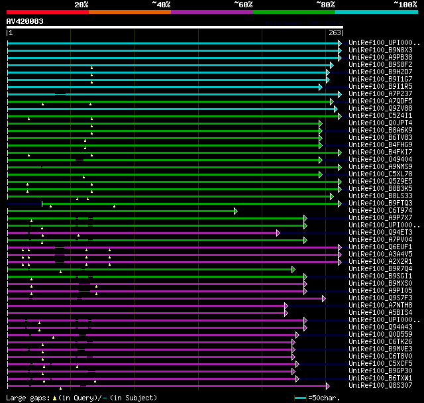Screen dimensions: 424x403
Task: Select the UniRef100_B8A6K9 label
Action: click(x=380, y=131)
